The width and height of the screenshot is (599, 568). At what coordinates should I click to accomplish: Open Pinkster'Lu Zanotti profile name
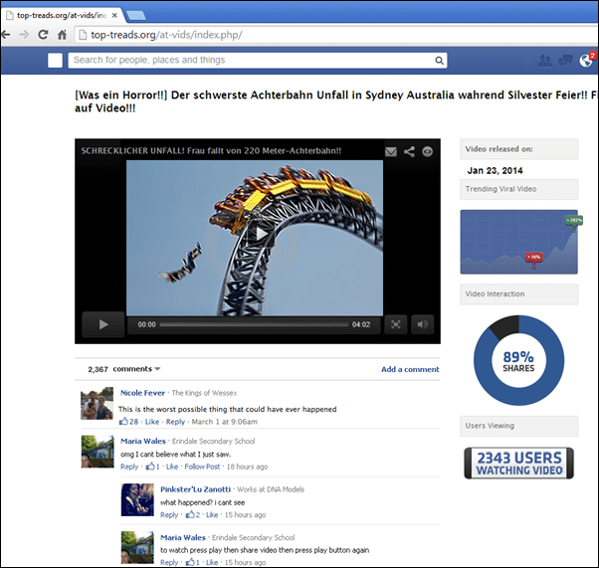click(195, 489)
